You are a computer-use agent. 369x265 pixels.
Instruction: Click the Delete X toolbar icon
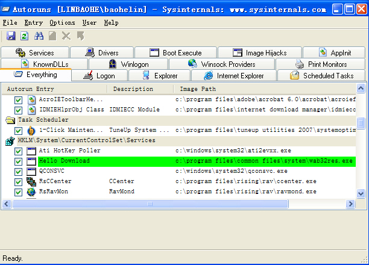[66, 36]
